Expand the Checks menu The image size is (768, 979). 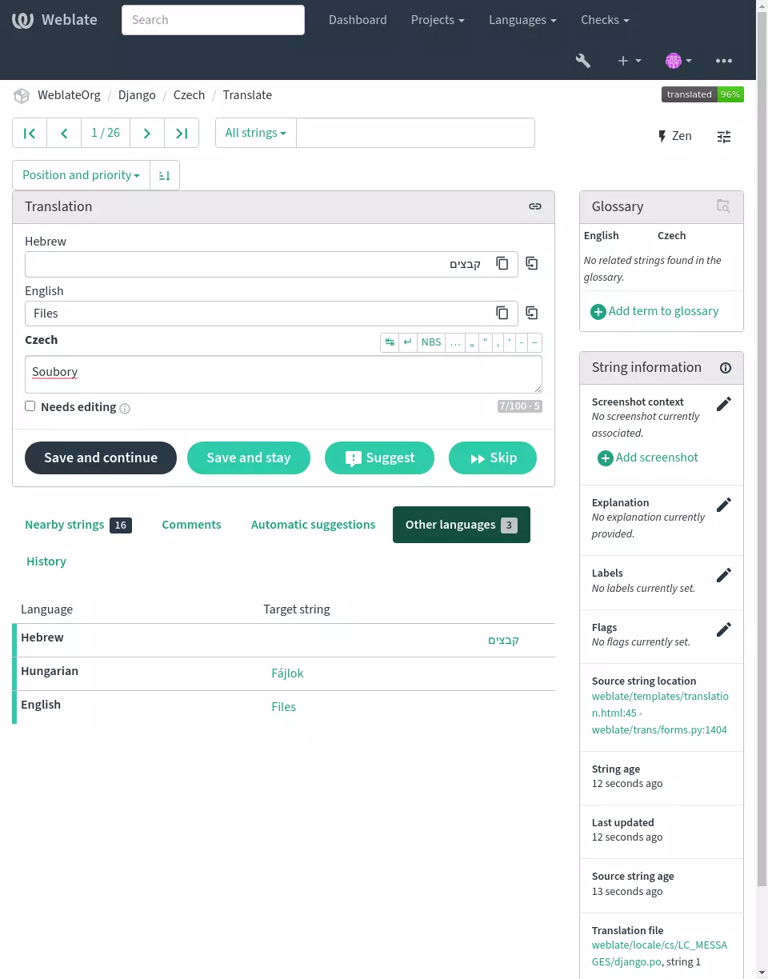(605, 20)
